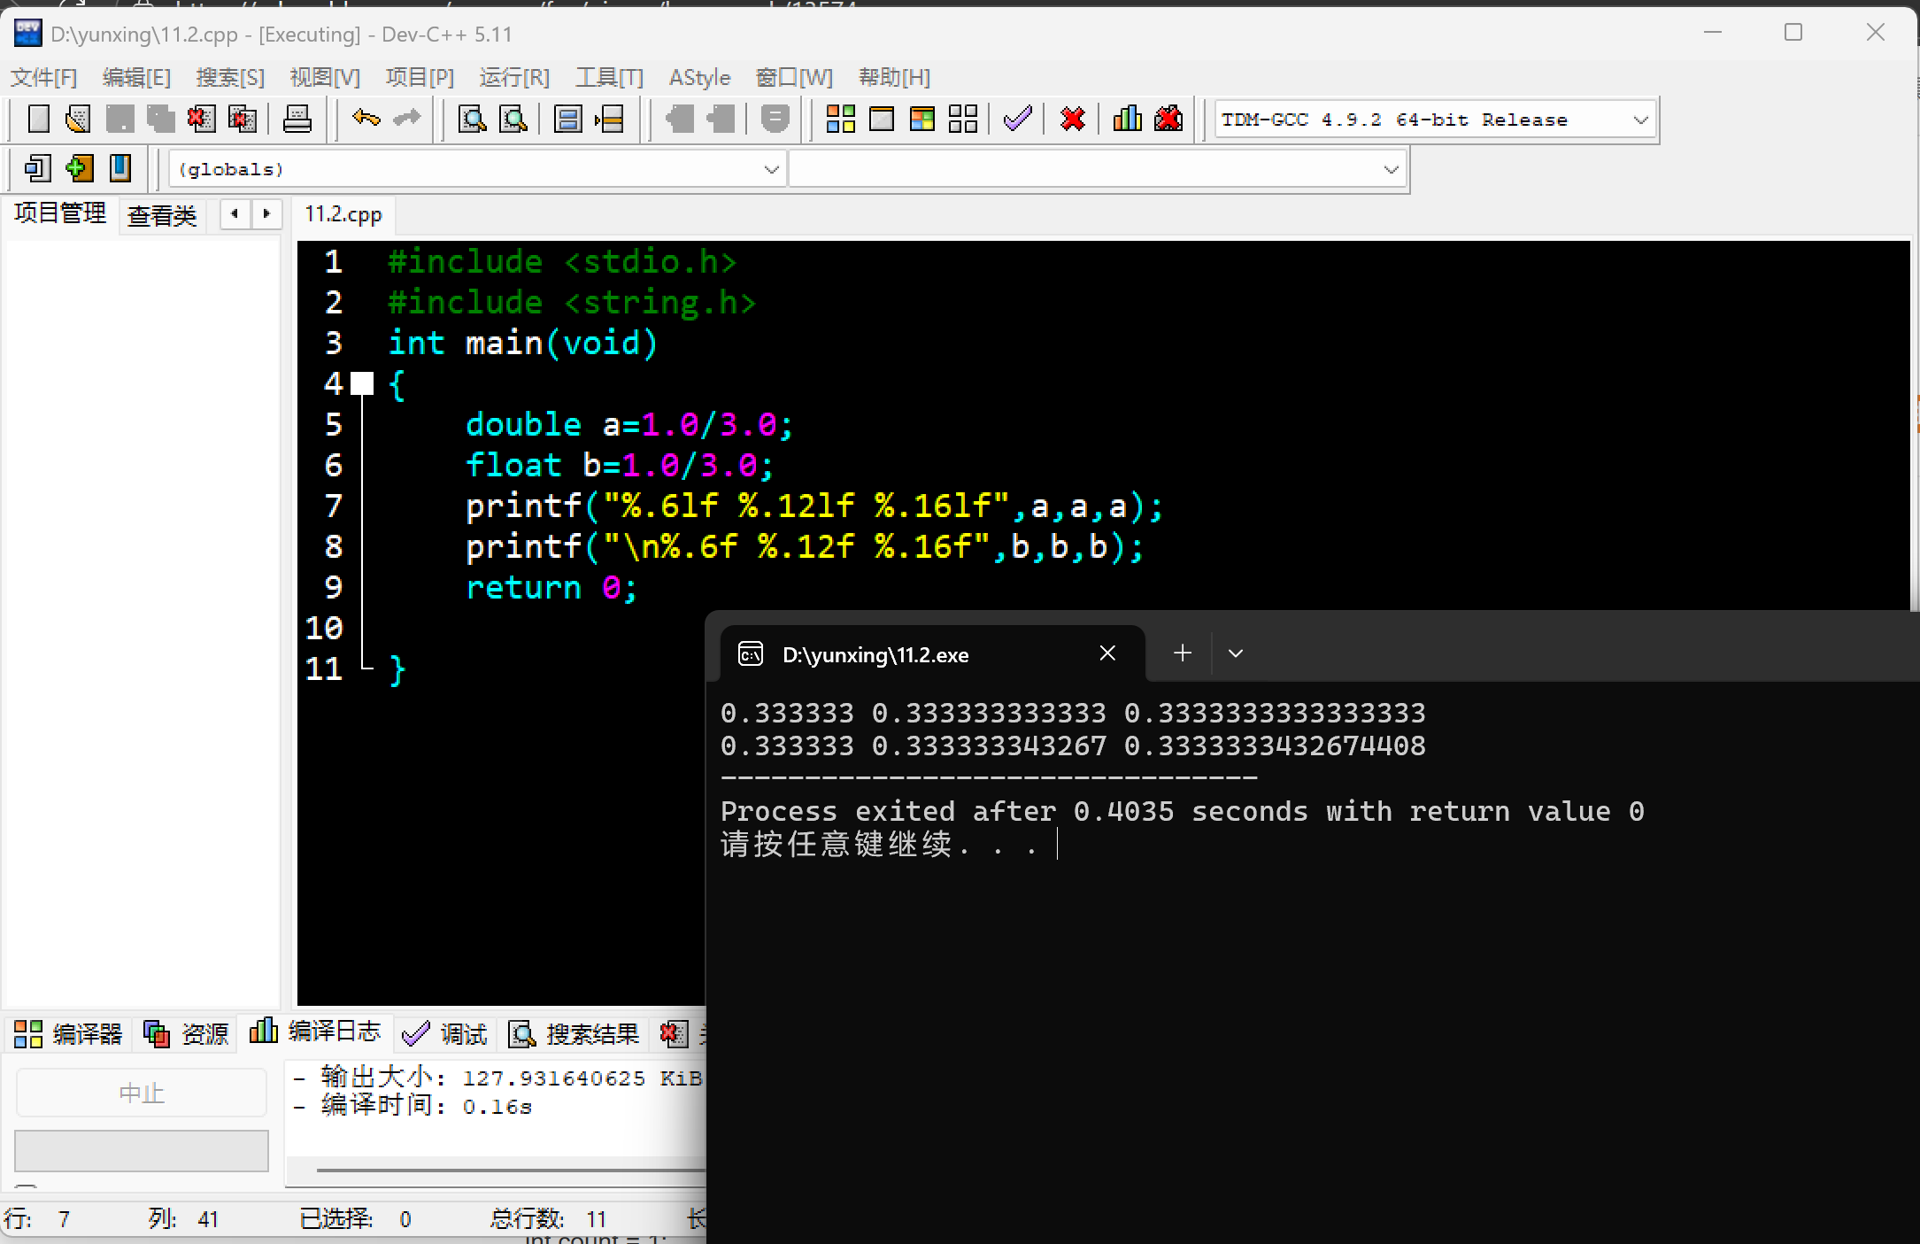This screenshot has width=1920, height=1244.
Task: Click the Find magnifier icon
Action: point(472,119)
